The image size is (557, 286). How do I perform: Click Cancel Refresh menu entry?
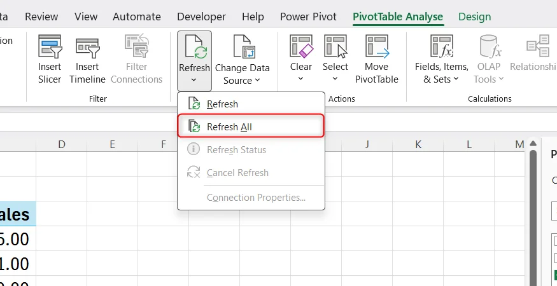point(251,173)
